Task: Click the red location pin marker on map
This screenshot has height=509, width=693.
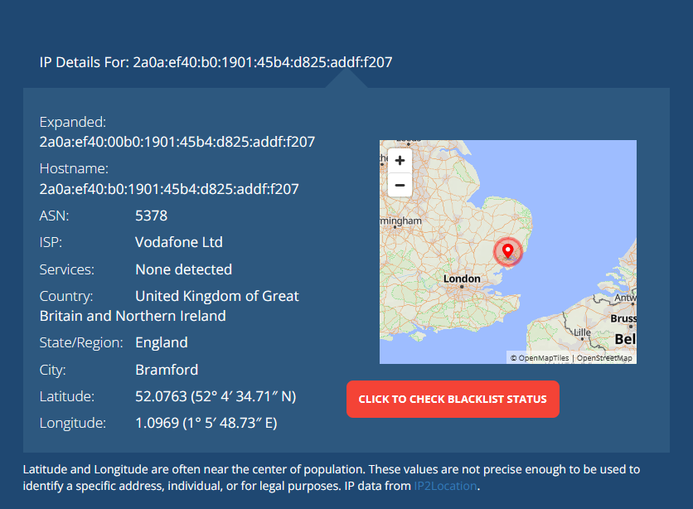Action: tap(508, 251)
